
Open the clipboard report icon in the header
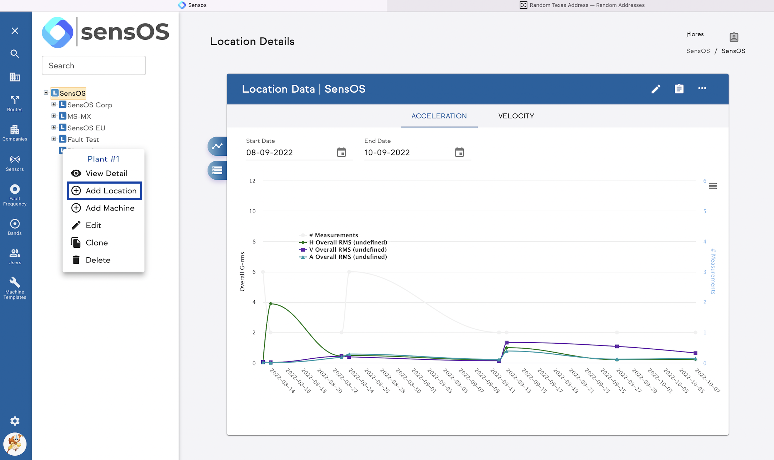click(679, 89)
